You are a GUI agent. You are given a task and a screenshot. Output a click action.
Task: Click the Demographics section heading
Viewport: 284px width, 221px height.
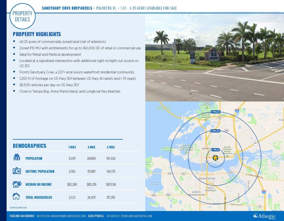coord(30,146)
